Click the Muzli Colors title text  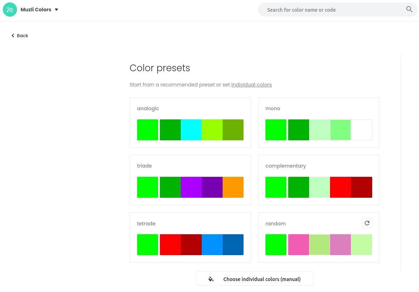36,10
